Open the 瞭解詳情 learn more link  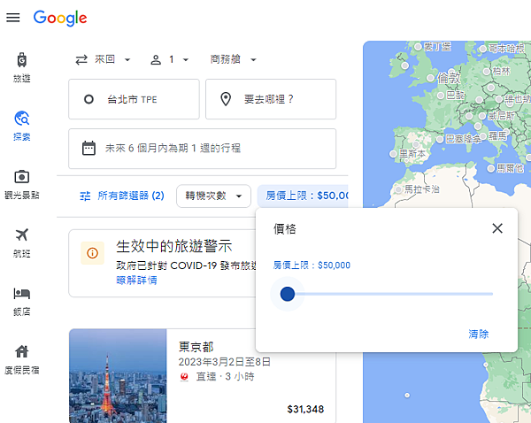(136, 280)
